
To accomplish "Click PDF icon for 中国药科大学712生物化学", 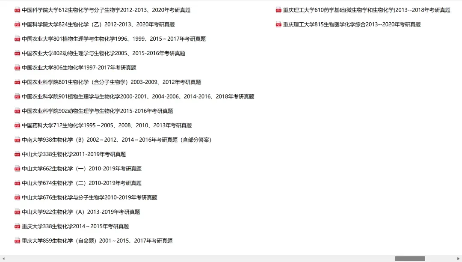I will [18, 125].
